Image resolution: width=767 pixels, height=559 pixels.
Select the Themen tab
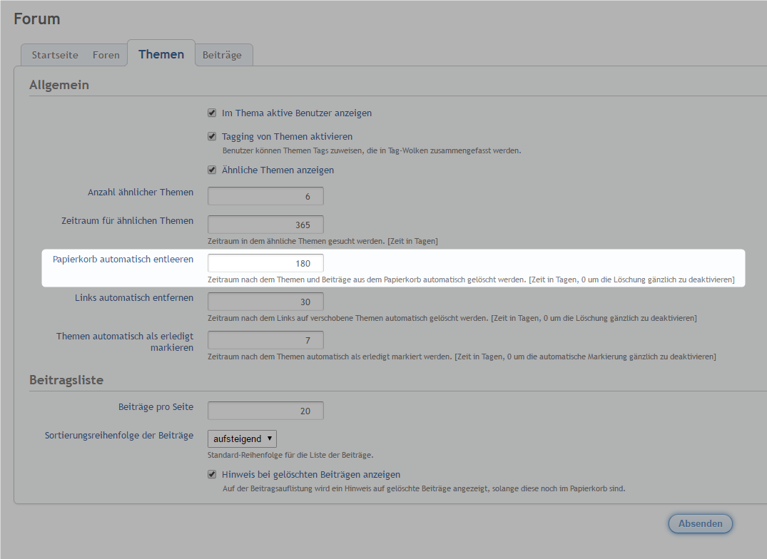click(161, 54)
